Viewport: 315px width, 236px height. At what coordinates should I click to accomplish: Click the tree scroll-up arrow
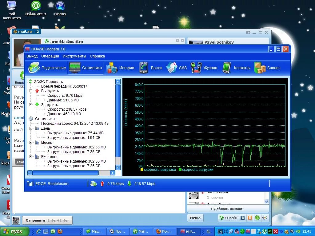click(118, 81)
